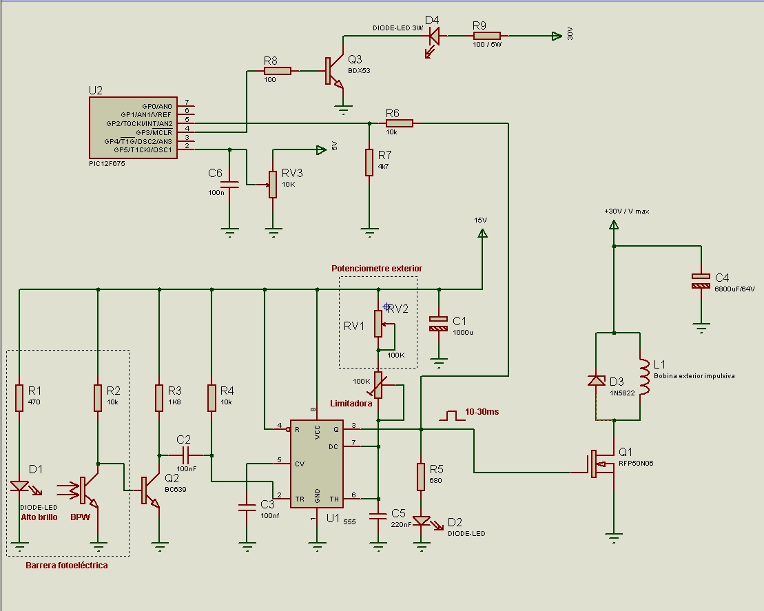
Task: Select capacitor C3 100nf
Action: pyautogui.click(x=247, y=507)
